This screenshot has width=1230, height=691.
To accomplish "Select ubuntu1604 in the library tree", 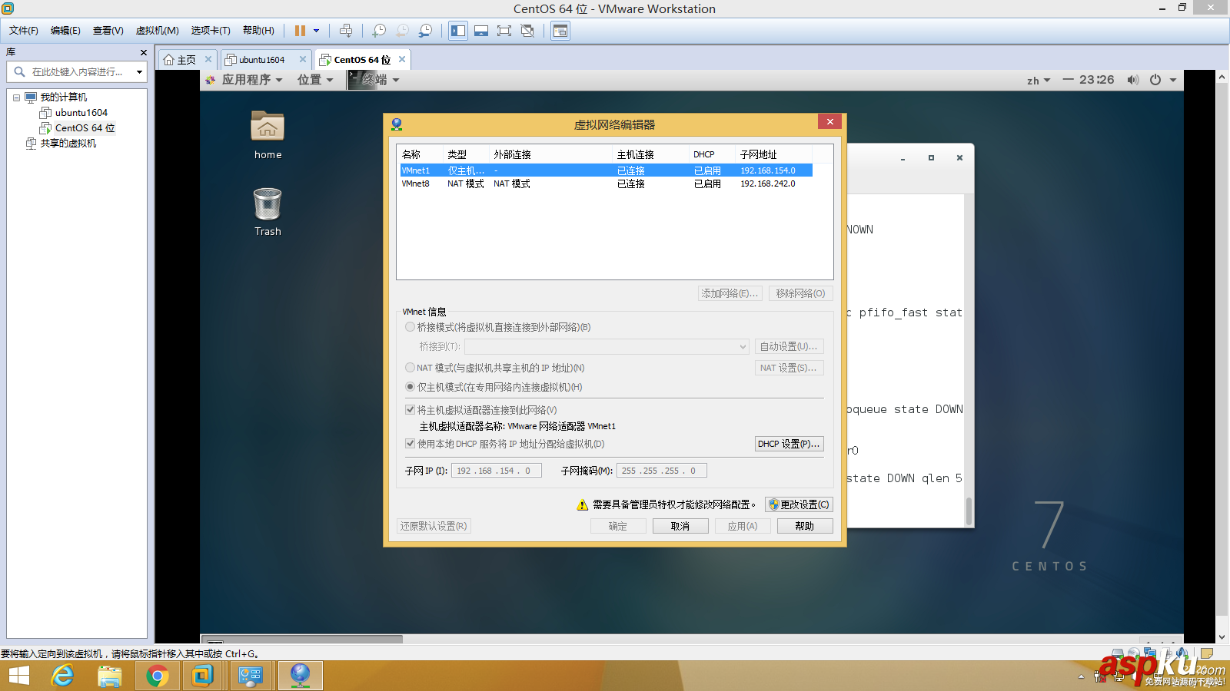I will pyautogui.click(x=81, y=113).
